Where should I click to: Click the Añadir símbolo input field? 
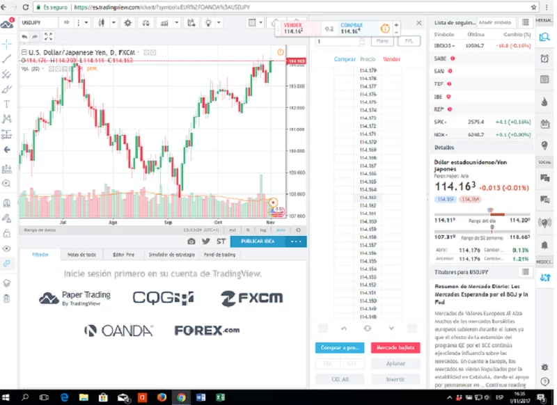tap(496, 23)
